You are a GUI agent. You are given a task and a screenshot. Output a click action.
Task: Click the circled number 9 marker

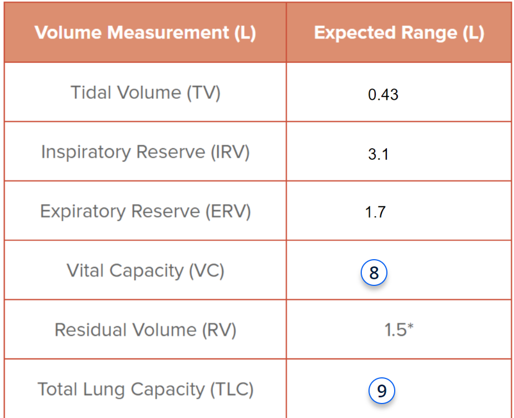(381, 391)
